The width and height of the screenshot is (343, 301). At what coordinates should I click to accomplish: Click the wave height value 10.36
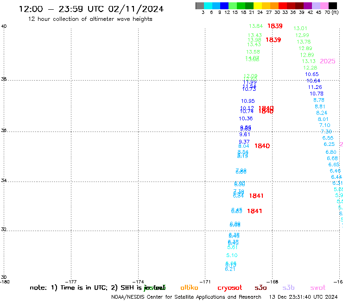246,119
